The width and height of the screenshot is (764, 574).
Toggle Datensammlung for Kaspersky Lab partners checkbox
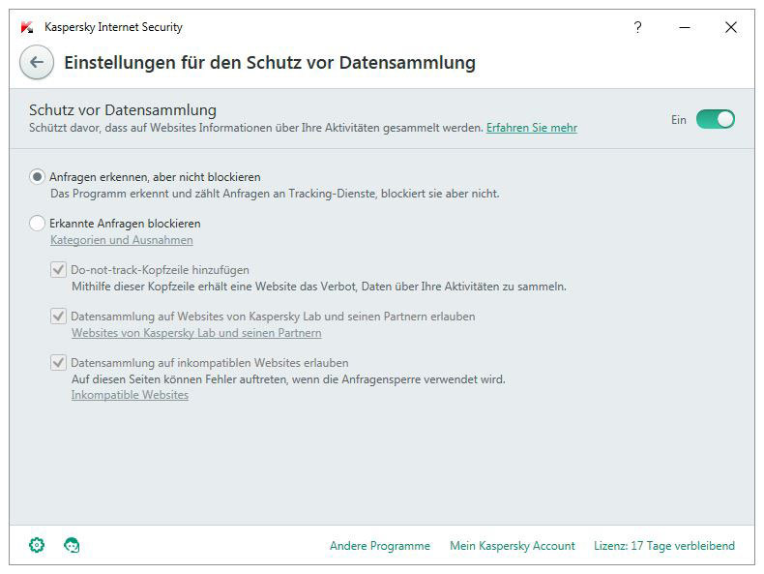tap(58, 317)
